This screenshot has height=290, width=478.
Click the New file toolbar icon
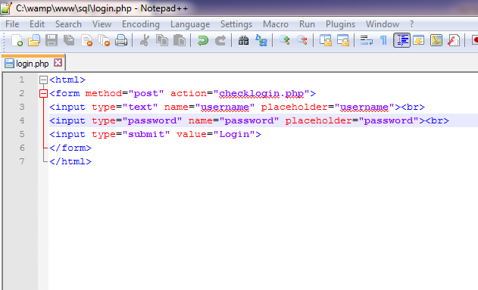pyautogui.click(x=17, y=40)
